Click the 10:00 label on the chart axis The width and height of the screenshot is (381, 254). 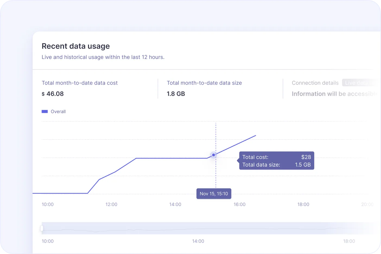coord(47,204)
